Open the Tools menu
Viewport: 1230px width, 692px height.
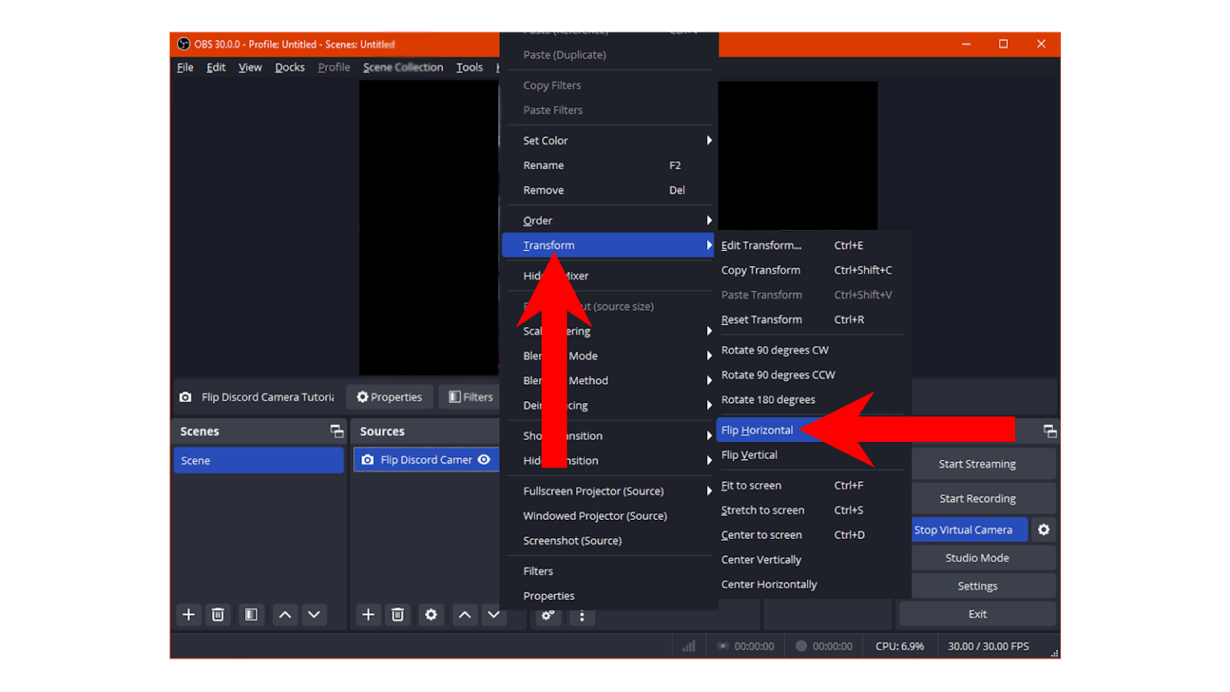point(469,67)
